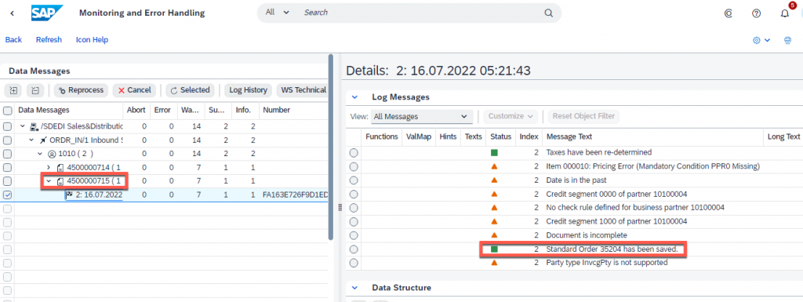
Task: Select radio for Credit segment 0000 message
Action: (354, 194)
